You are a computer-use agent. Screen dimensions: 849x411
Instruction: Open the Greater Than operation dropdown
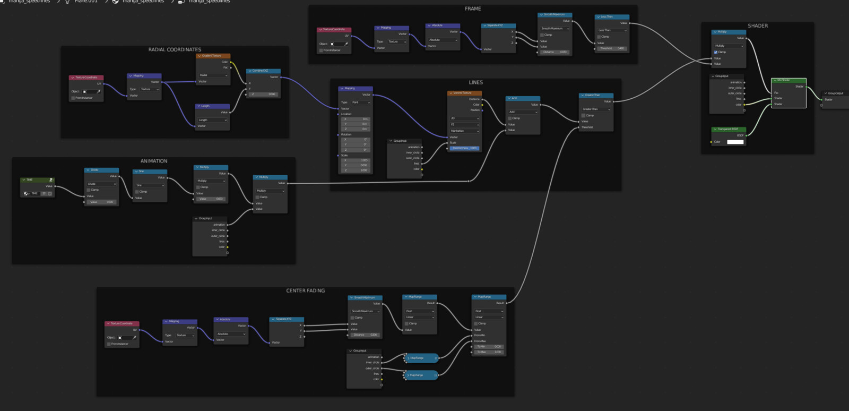(596, 109)
